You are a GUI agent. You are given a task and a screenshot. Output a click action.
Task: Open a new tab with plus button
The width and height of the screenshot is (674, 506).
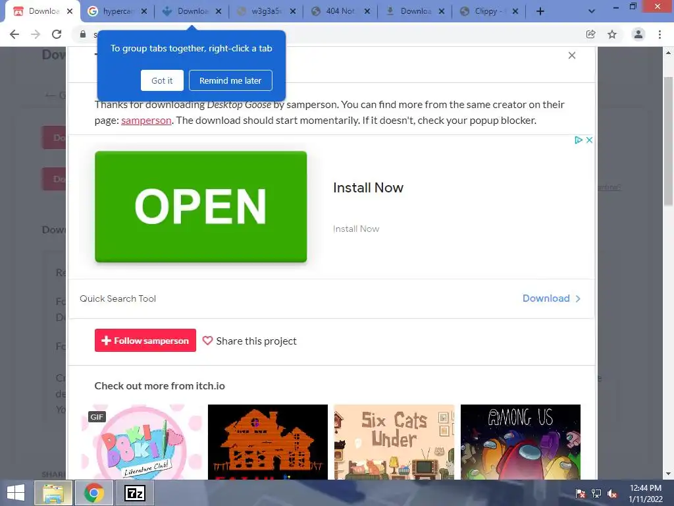point(540,11)
